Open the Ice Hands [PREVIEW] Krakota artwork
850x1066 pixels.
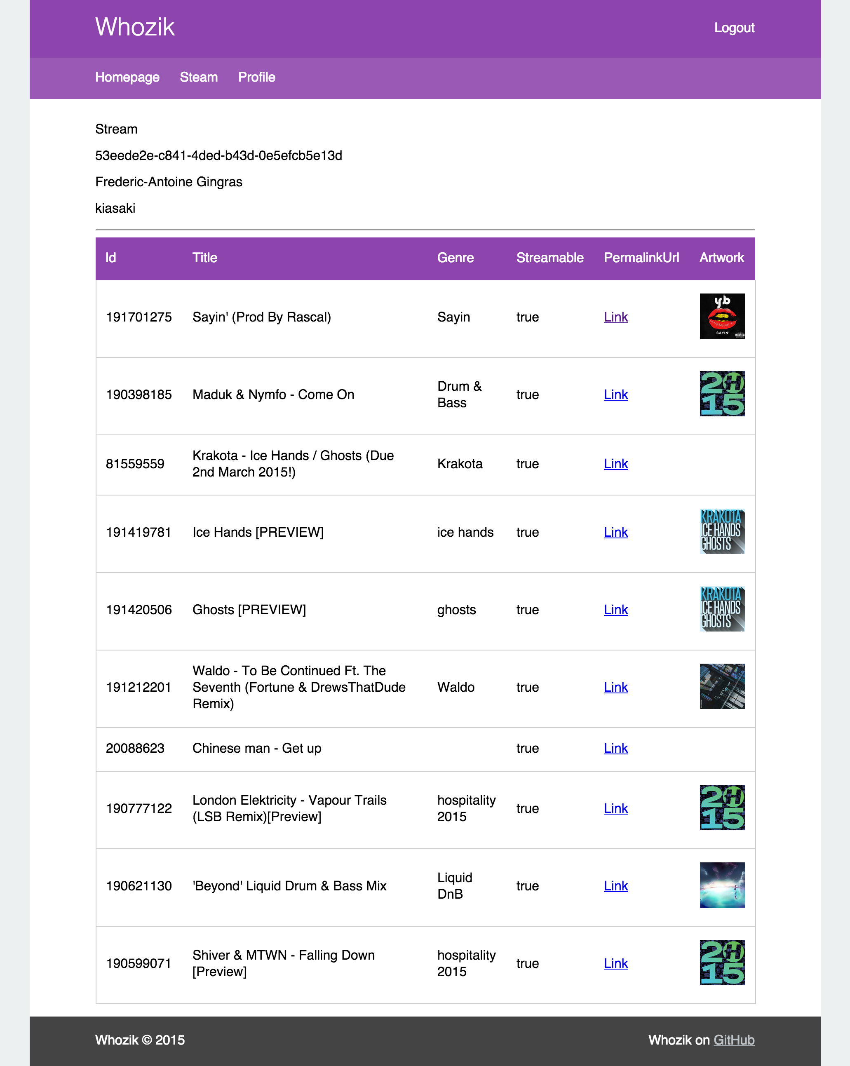(722, 531)
